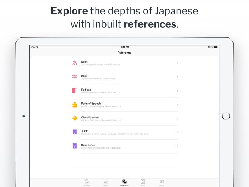Tap the Parts of Speech puzzle icon

coord(75,105)
